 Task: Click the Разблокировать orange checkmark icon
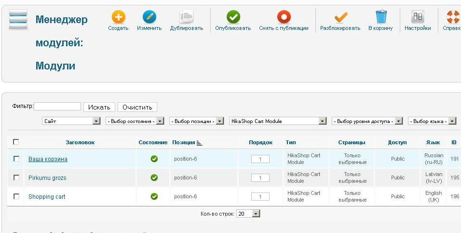click(x=340, y=17)
